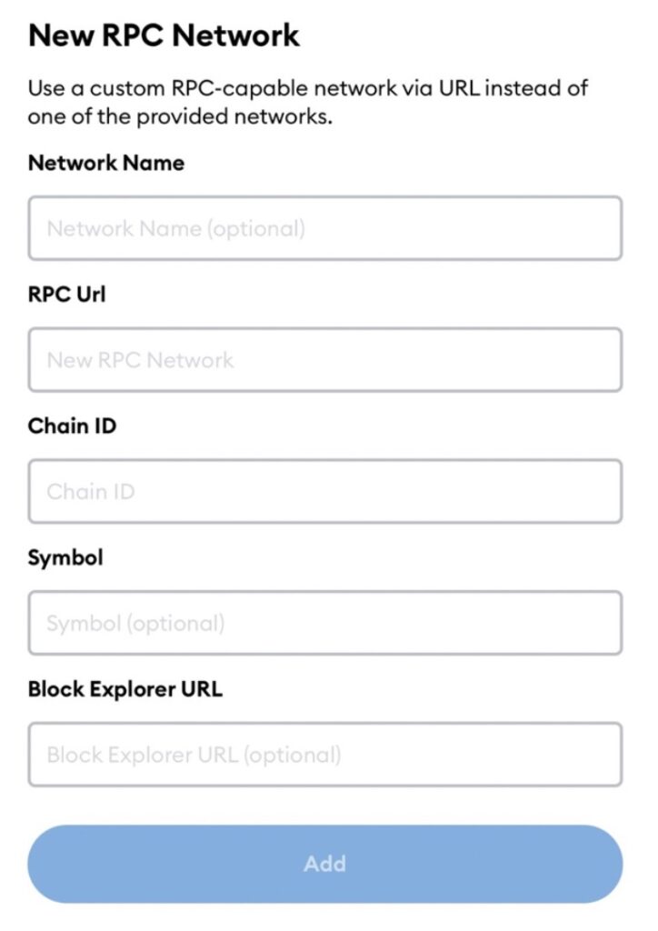This screenshot has height=931, width=658.
Task: Click the "one of the provided networks" text
Action: [180, 116]
